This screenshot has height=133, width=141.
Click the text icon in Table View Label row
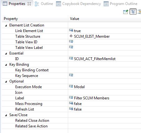71,47
